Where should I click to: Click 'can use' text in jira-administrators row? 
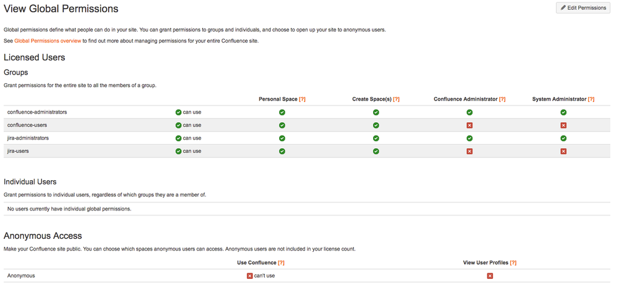[192, 138]
